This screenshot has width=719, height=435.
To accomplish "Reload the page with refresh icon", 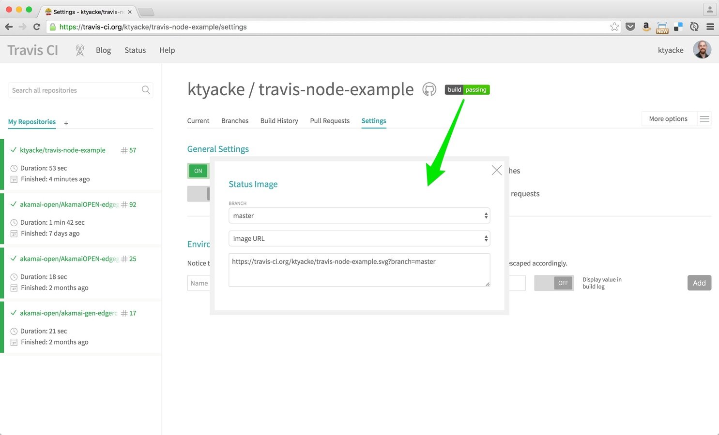I will [36, 27].
